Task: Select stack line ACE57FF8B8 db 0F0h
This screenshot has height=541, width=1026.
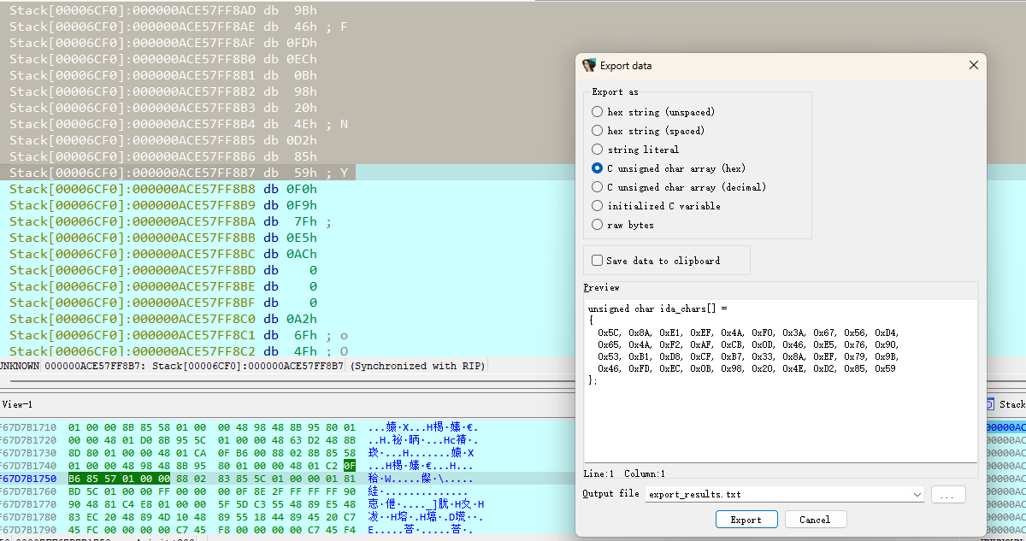Action: pyautogui.click(x=163, y=189)
